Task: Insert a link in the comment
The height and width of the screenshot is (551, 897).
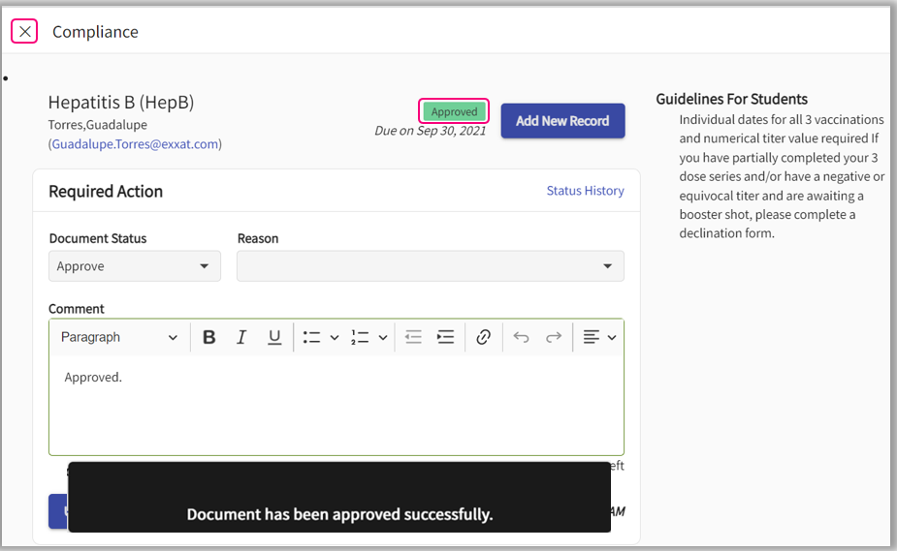Action: click(483, 337)
